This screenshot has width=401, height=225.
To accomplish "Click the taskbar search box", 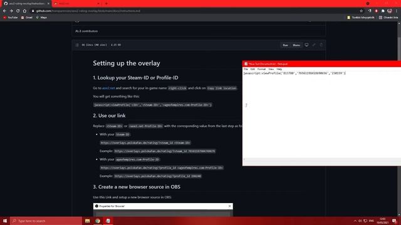I will (46, 221).
